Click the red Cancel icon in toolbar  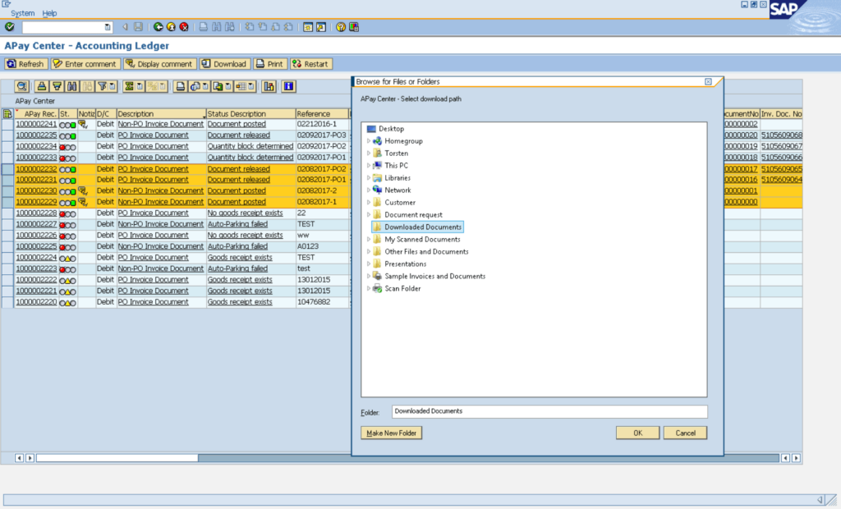pos(184,27)
